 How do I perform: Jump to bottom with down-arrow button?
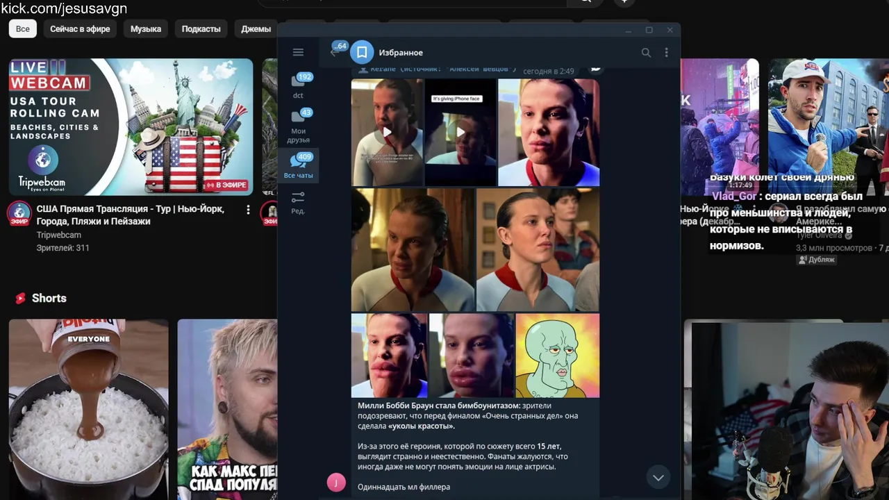coord(658,477)
